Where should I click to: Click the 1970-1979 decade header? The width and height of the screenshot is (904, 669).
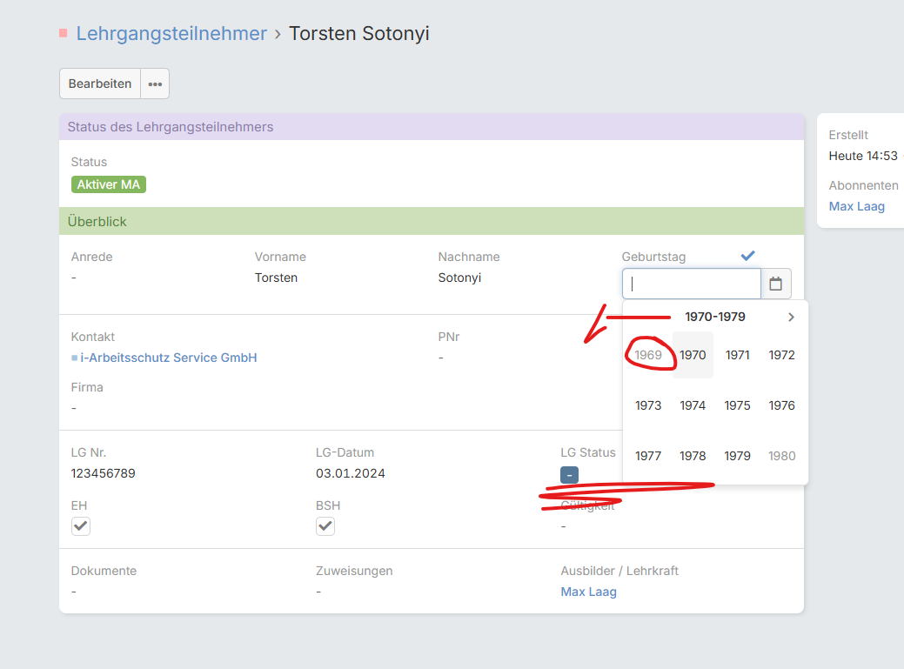click(715, 317)
